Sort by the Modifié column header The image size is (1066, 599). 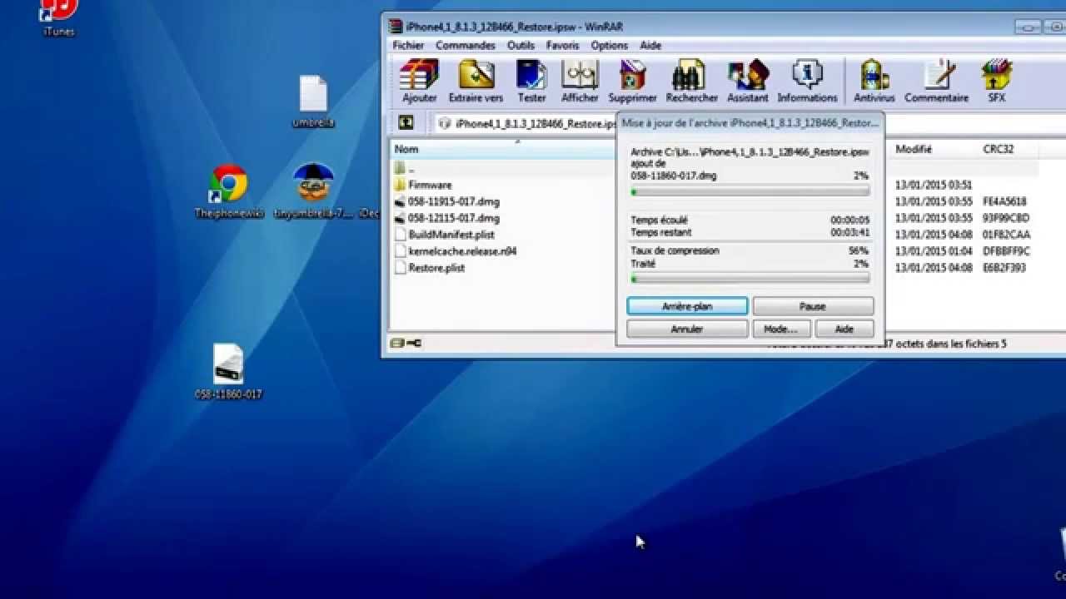pos(914,149)
